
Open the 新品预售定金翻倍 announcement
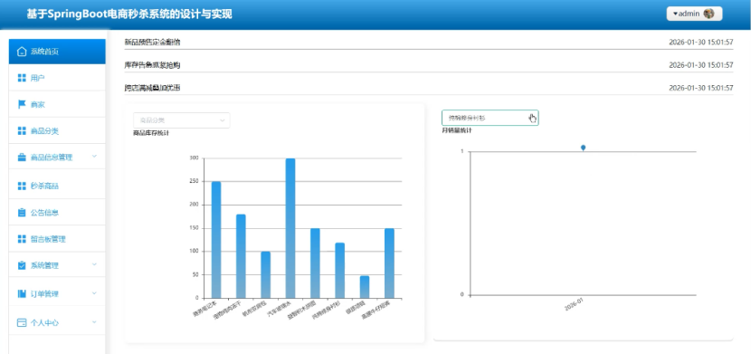tap(152, 43)
